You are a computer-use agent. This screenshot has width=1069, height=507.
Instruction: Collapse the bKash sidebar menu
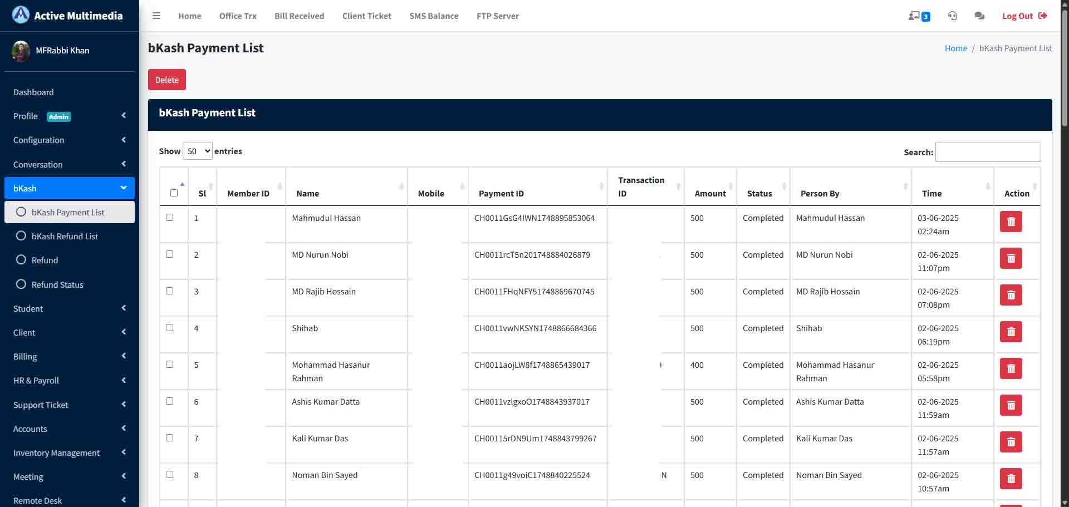(x=70, y=188)
